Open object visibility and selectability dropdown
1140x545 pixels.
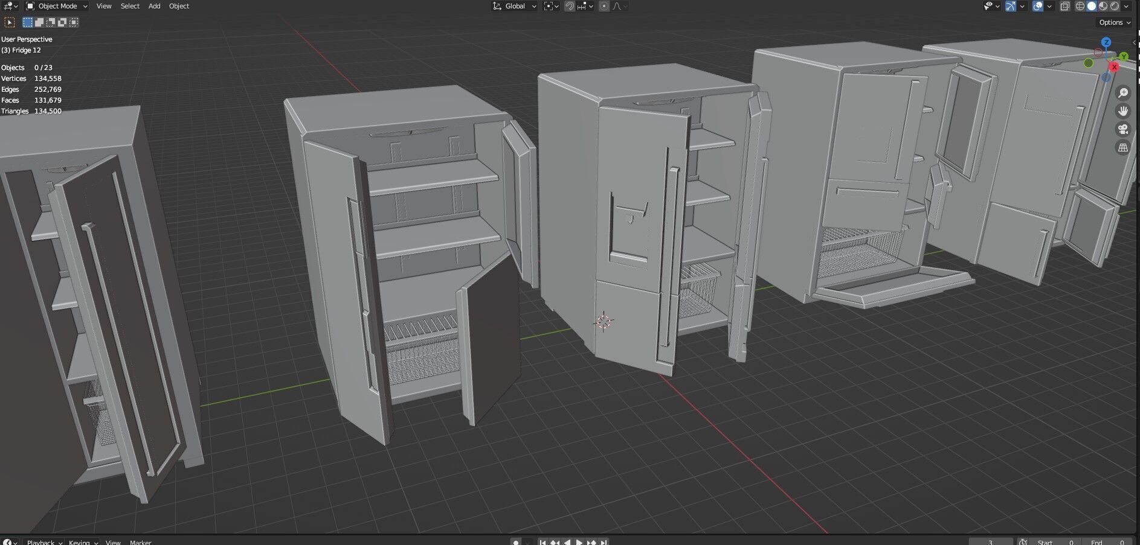(x=991, y=6)
